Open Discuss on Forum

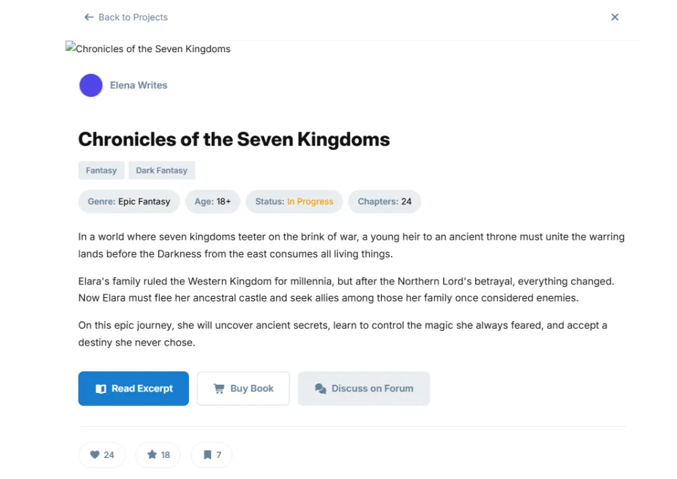364,388
